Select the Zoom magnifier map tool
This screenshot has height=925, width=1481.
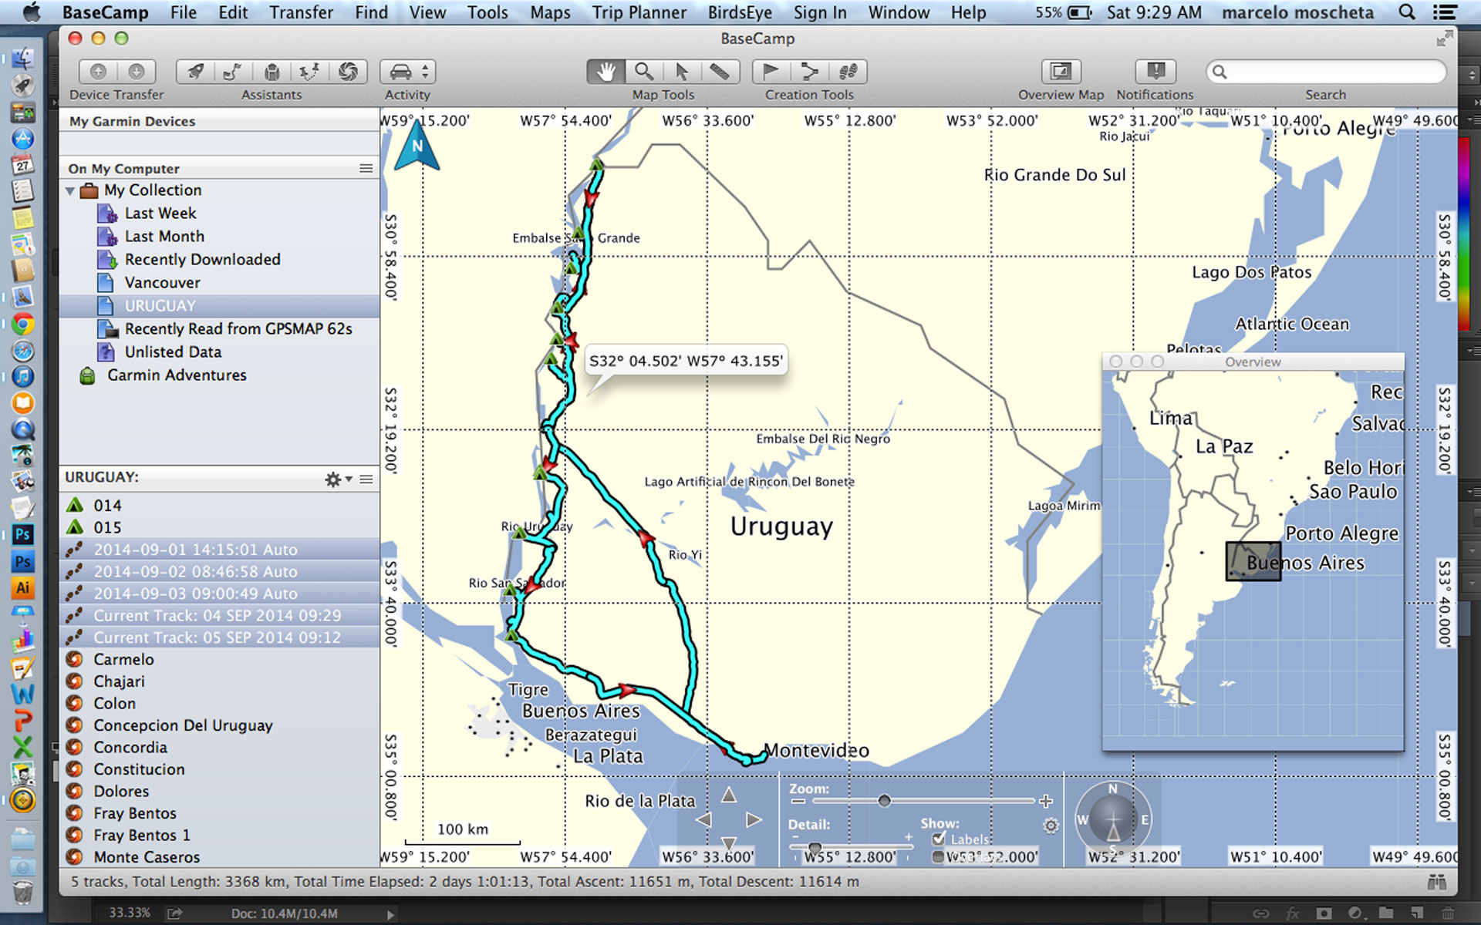[x=644, y=72]
